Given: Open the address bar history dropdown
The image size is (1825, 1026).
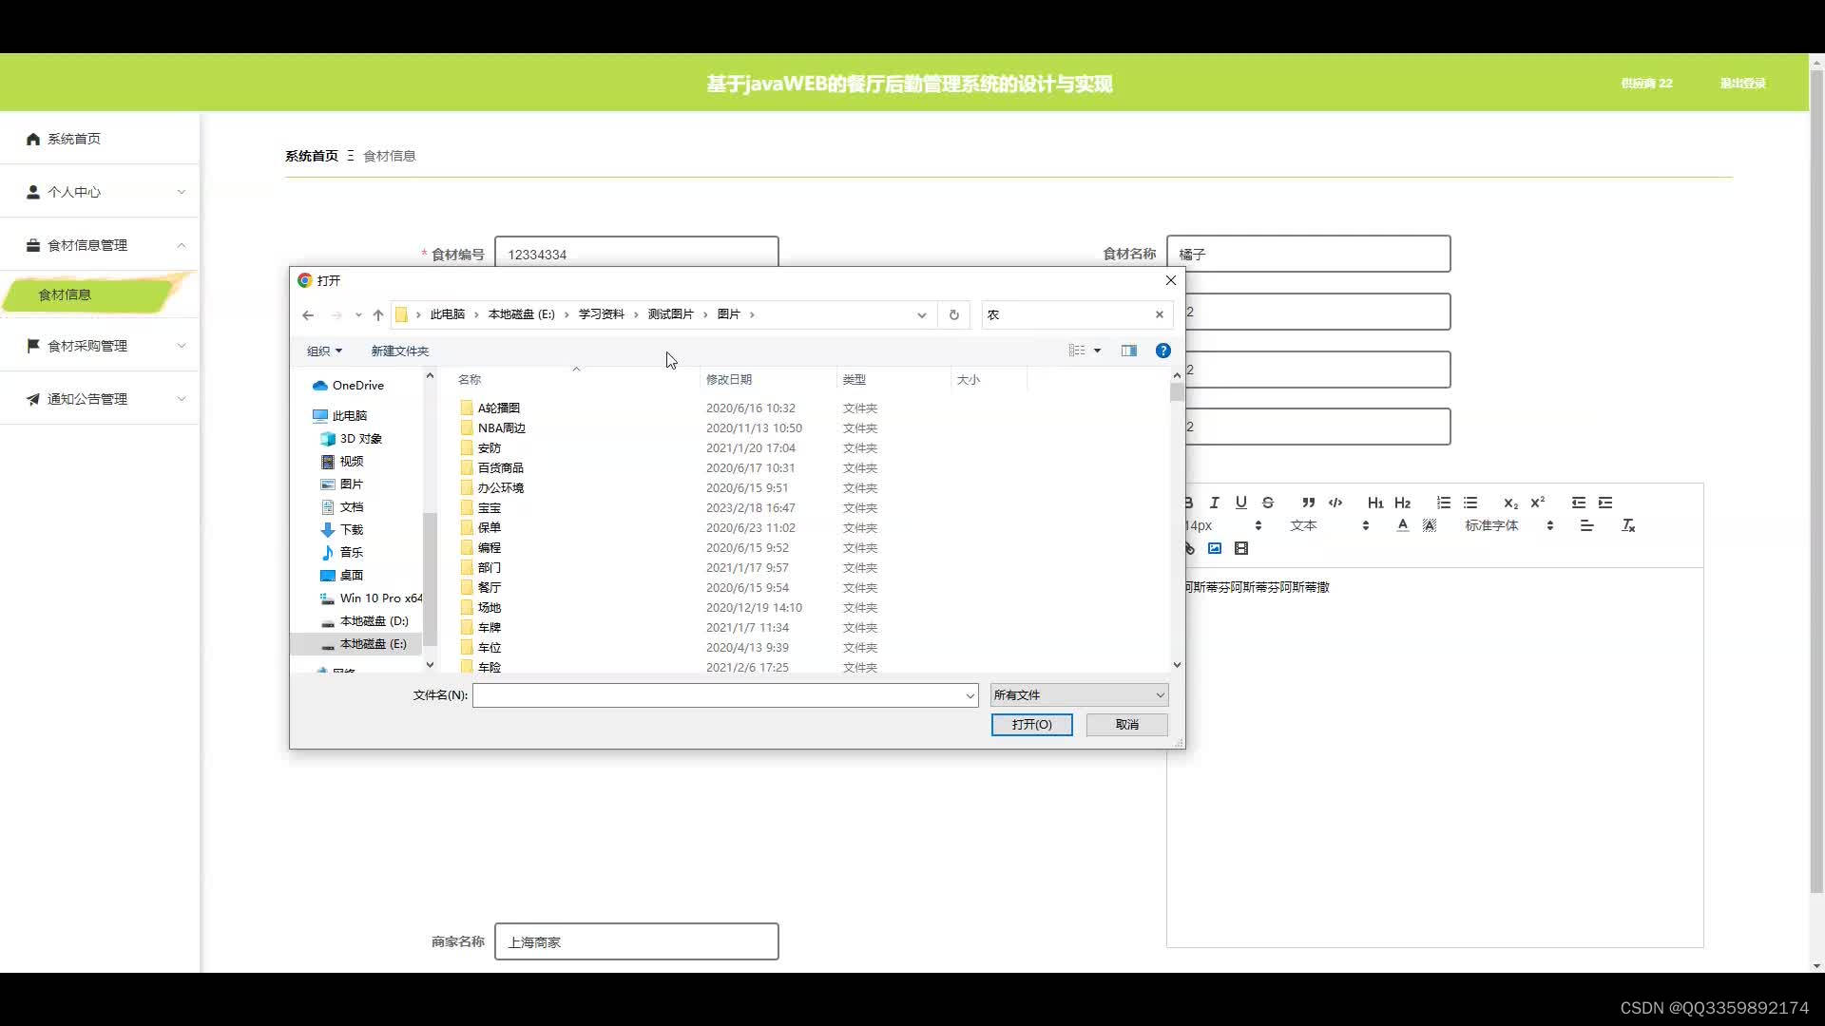Looking at the screenshot, I should click(921, 315).
